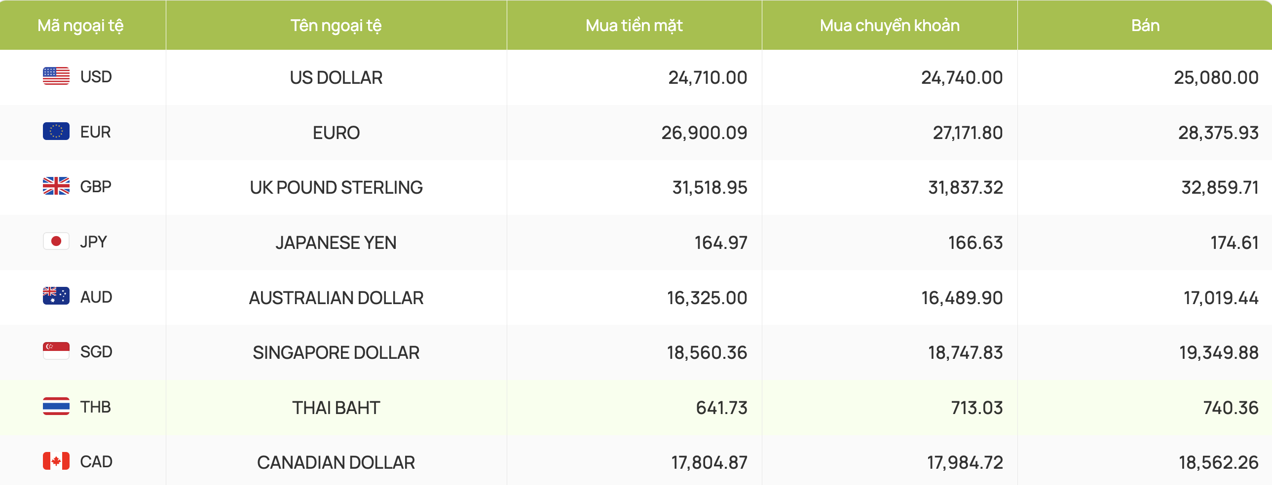
Task: Click the THB transfer rate 713.03
Action: pos(976,408)
